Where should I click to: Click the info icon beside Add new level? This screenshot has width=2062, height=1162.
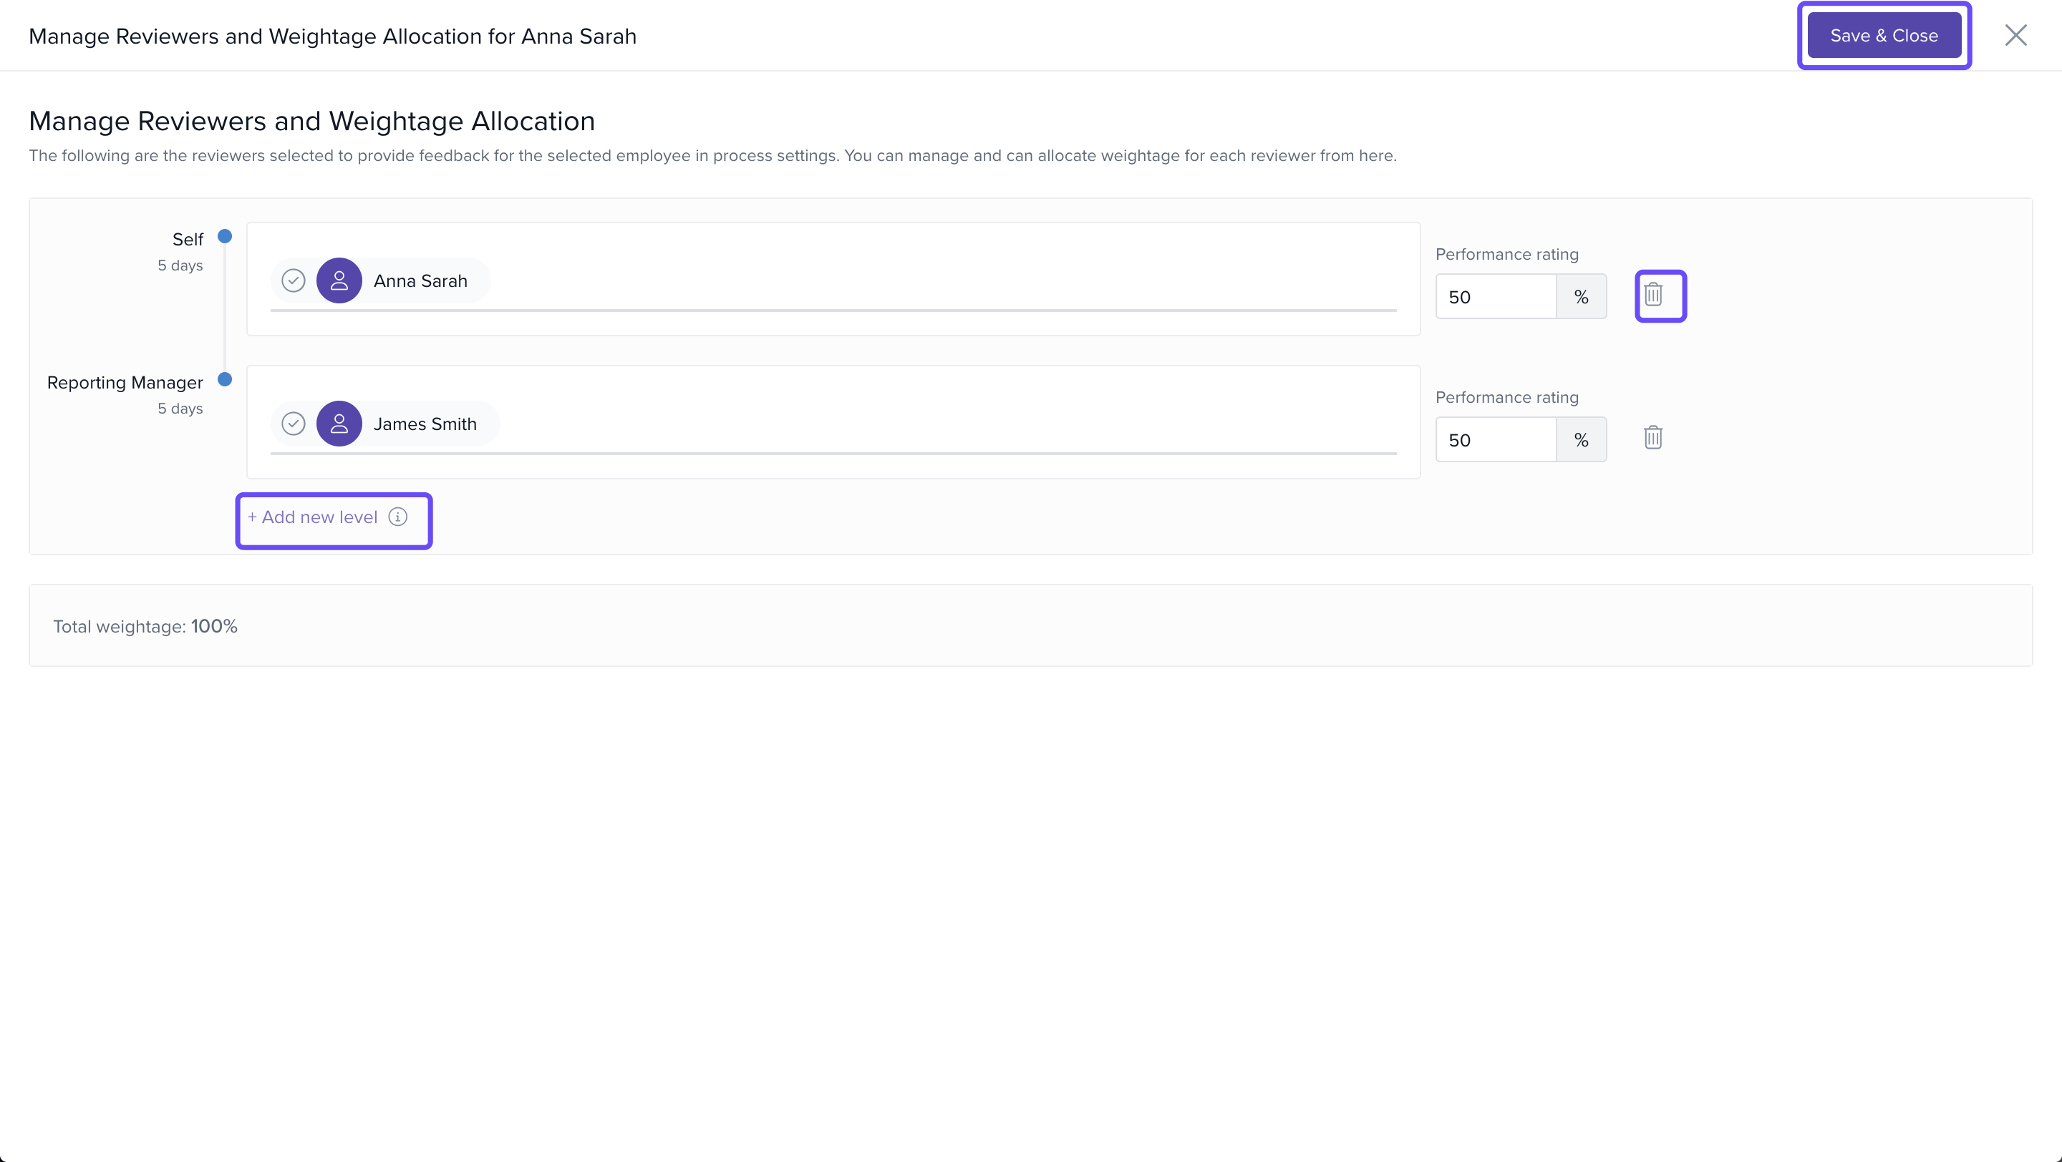point(398,517)
